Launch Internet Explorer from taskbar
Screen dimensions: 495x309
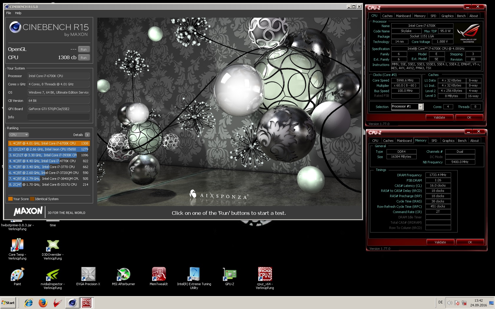point(29,303)
